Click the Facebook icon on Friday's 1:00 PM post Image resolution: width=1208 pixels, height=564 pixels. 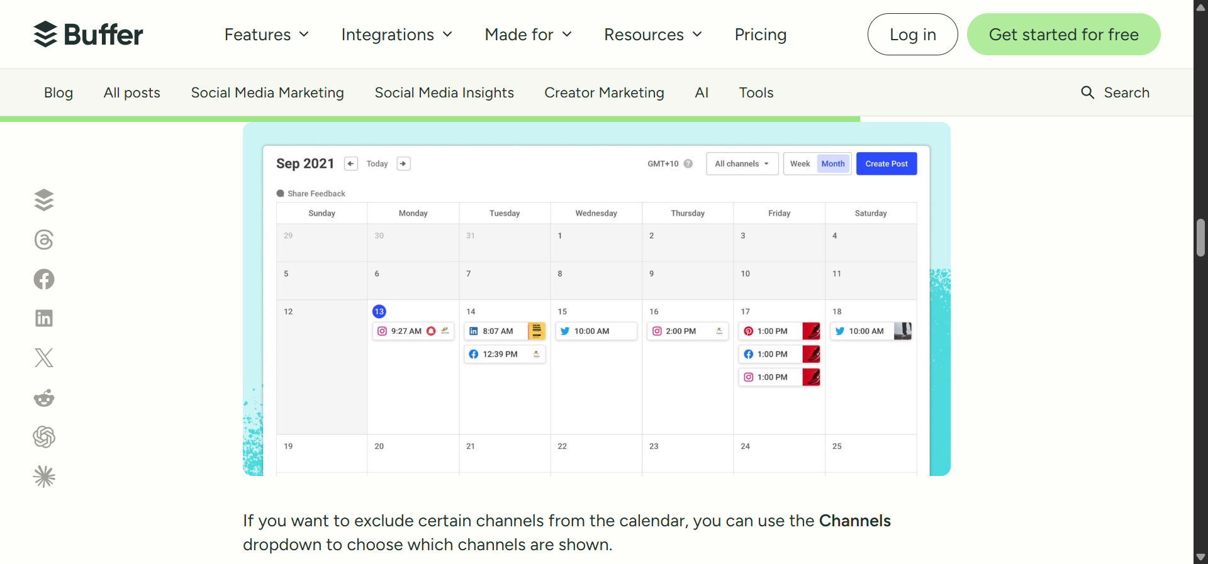click(749, 355)
